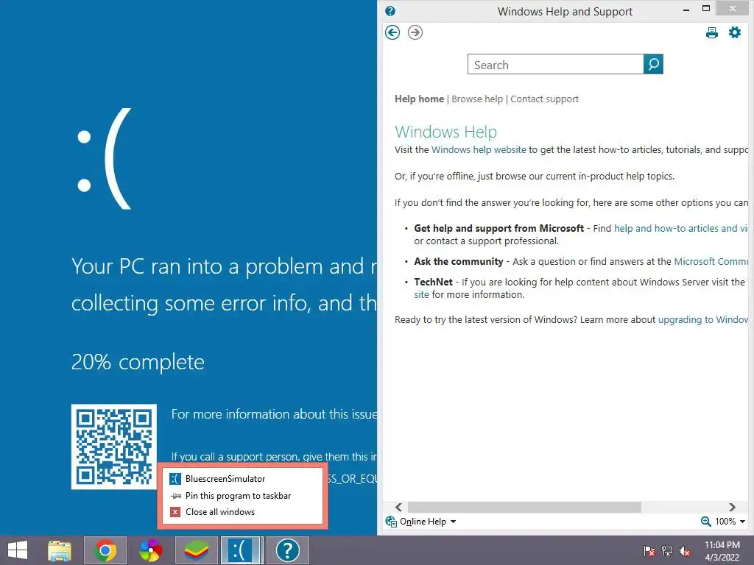Follow the Windows help website link
The height and width of the screenshot is (565, 754).
(479, 150)
